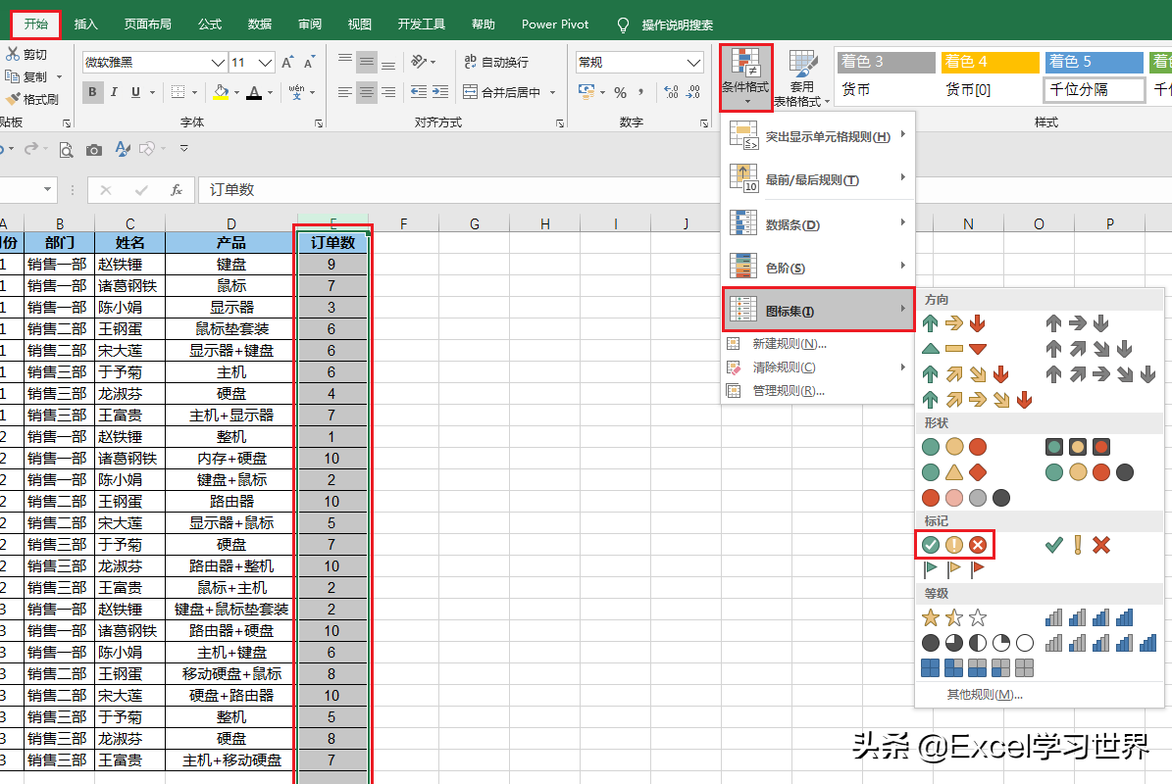Apply the three stars rating icon set
Image resolution: width=1172 pixels, height=784 pixels.
(953, 617)
